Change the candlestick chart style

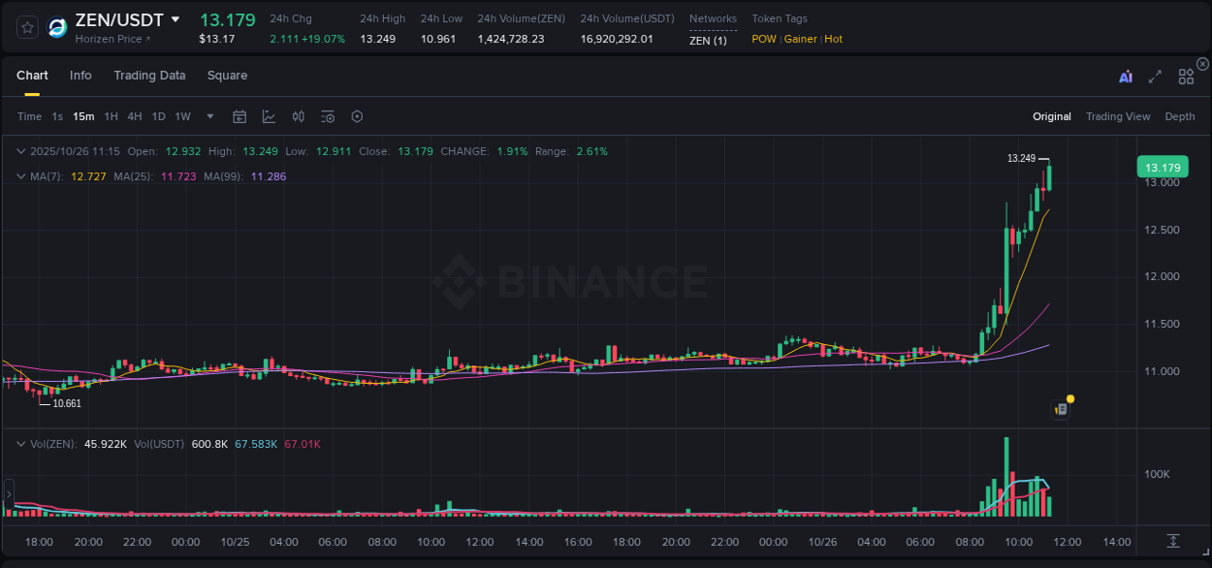tap(298, 116)
